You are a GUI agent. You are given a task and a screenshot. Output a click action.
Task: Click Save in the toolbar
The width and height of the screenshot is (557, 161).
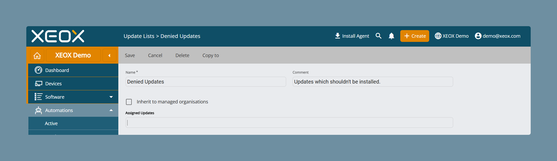(x=130, y=55)
